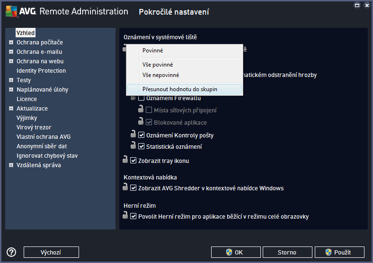Open Virový trezor settings

pos(34,127)
